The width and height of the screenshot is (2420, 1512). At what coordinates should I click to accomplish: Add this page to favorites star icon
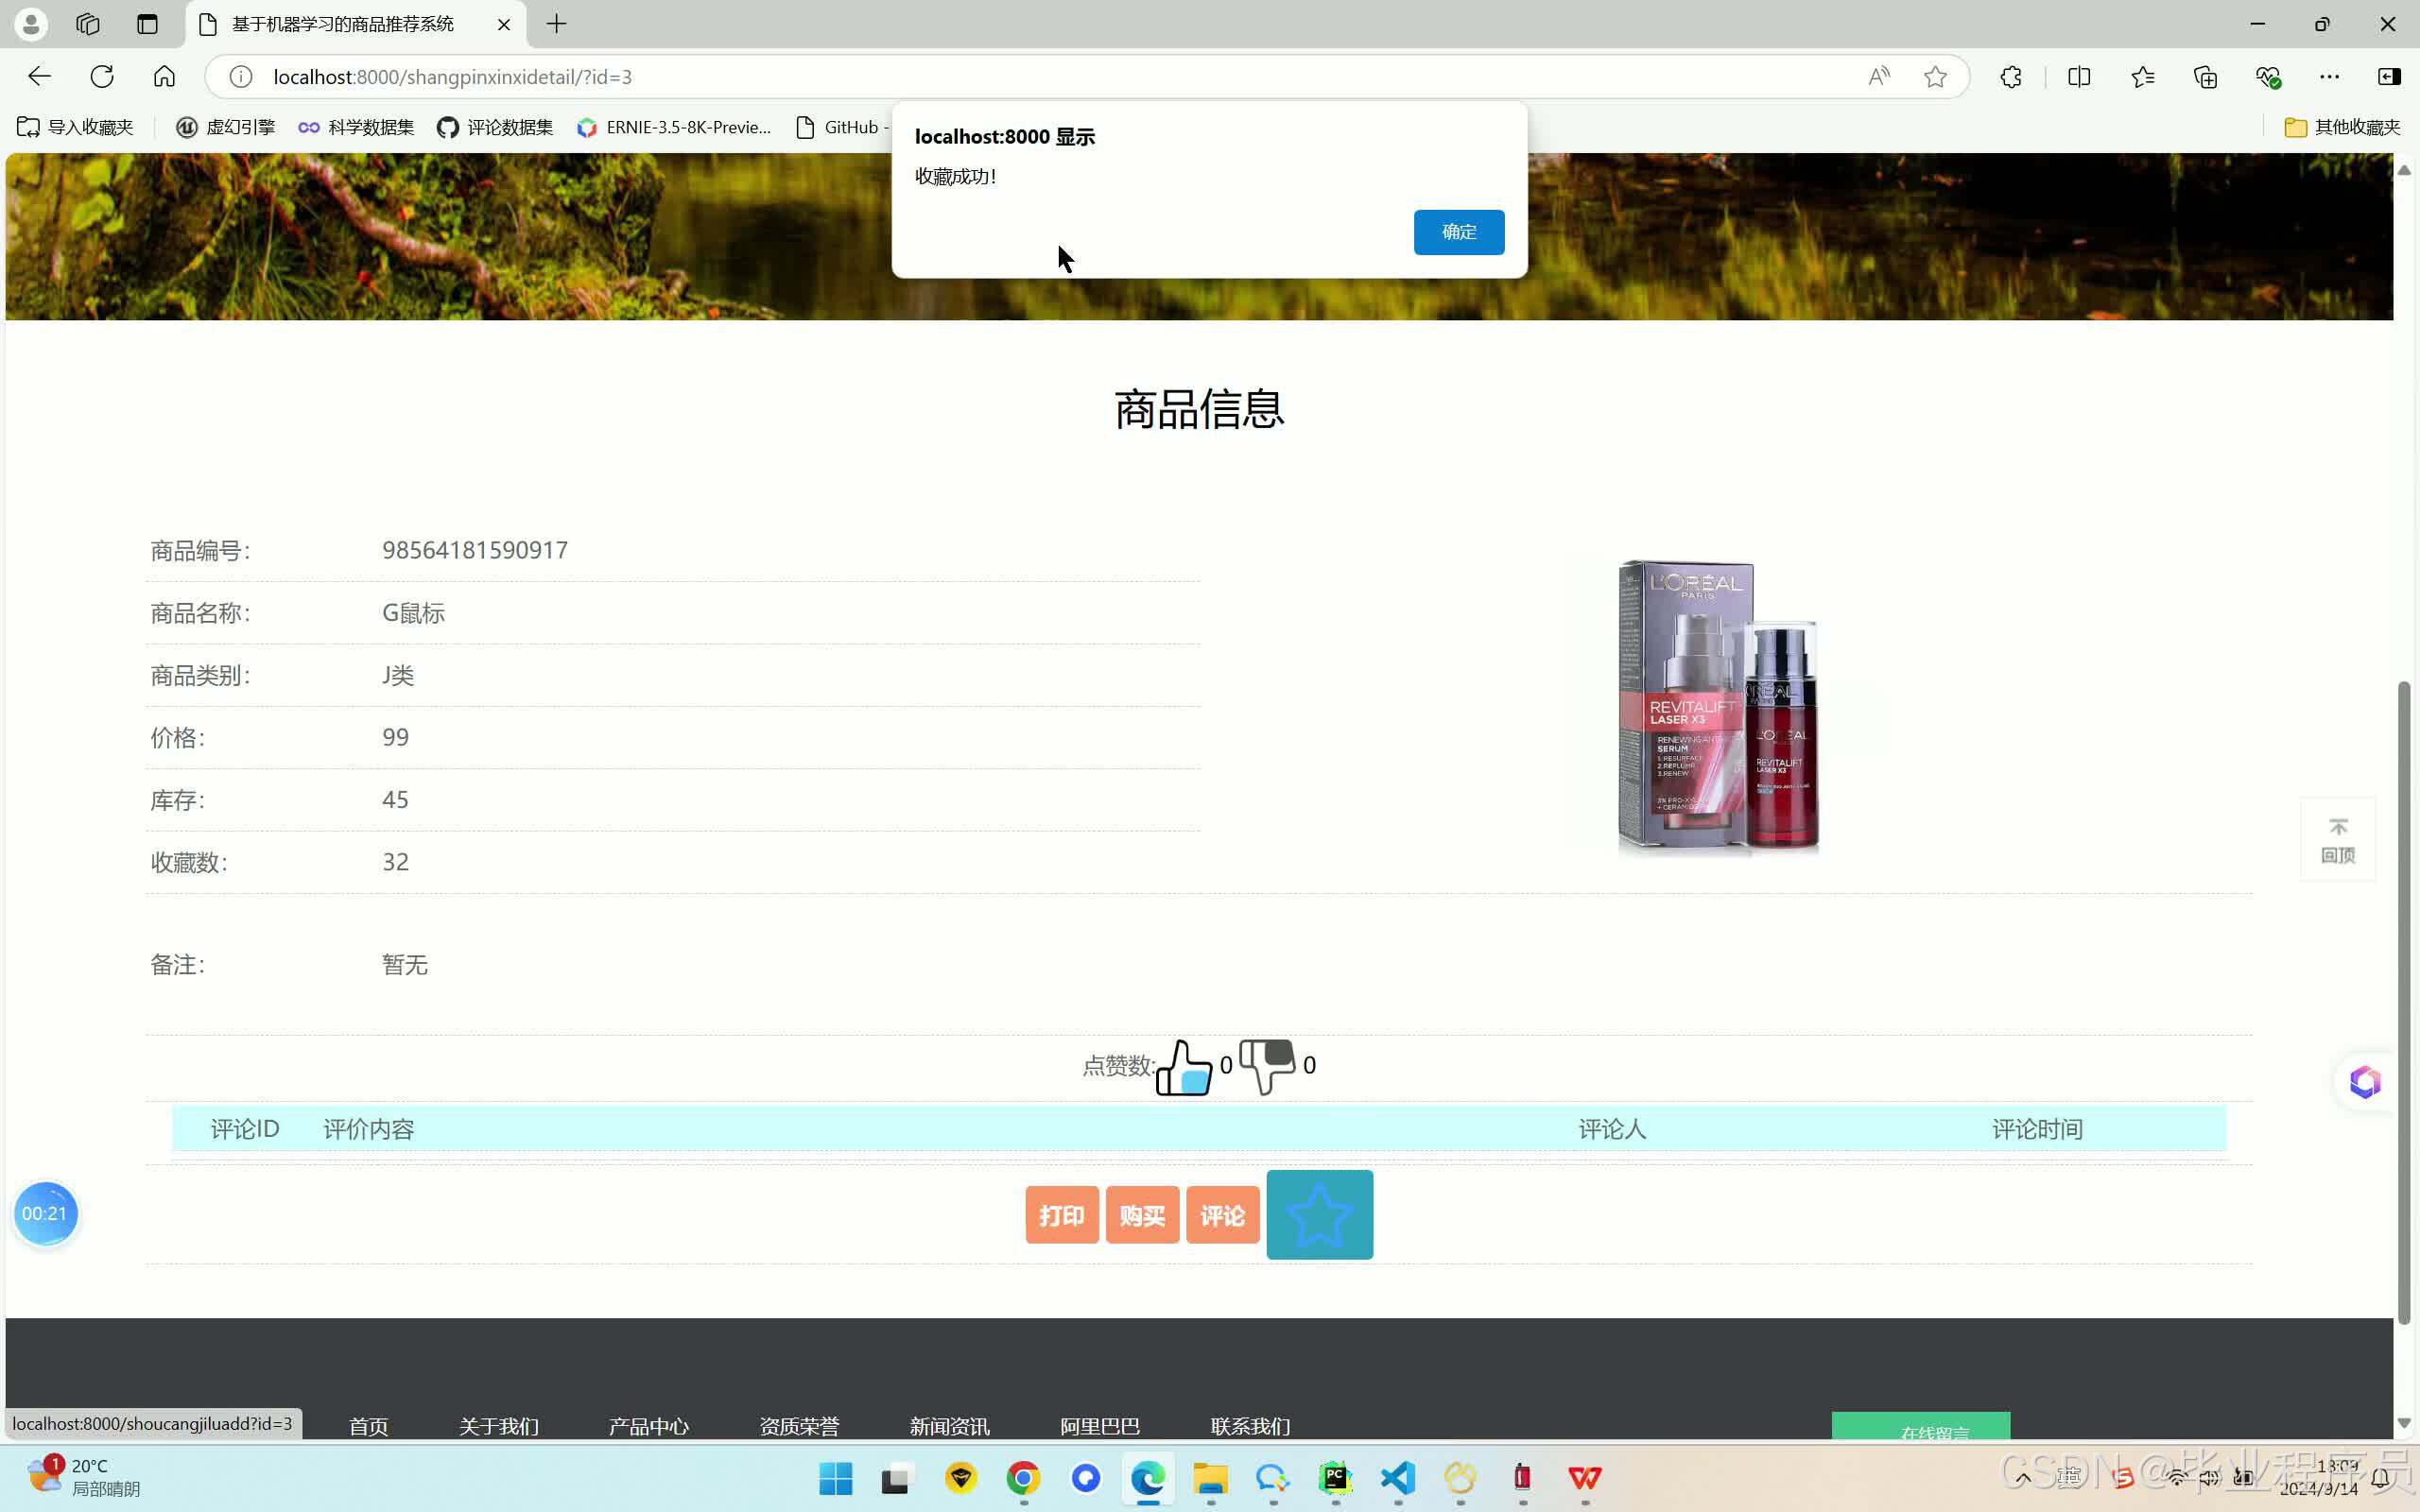(1935, 77)
